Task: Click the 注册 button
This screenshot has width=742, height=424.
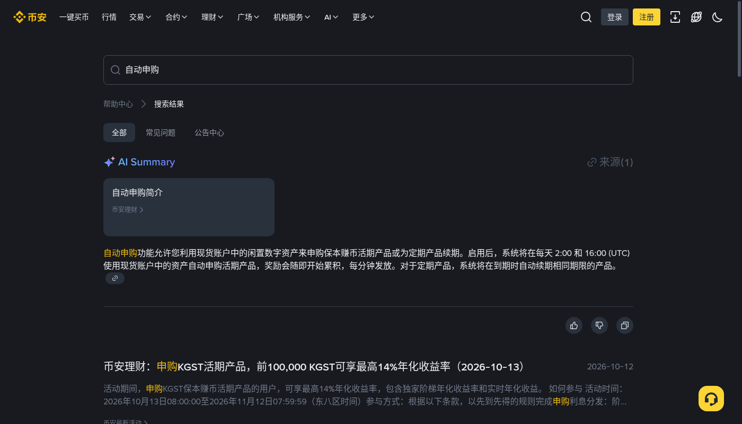Action: pyautogui.click(x=647, y=17)
